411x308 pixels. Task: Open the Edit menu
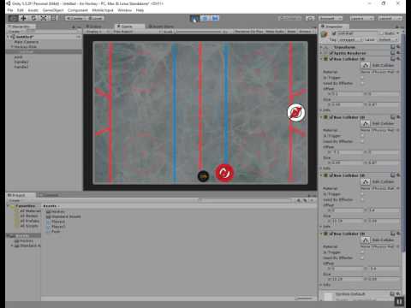point(21,10)
